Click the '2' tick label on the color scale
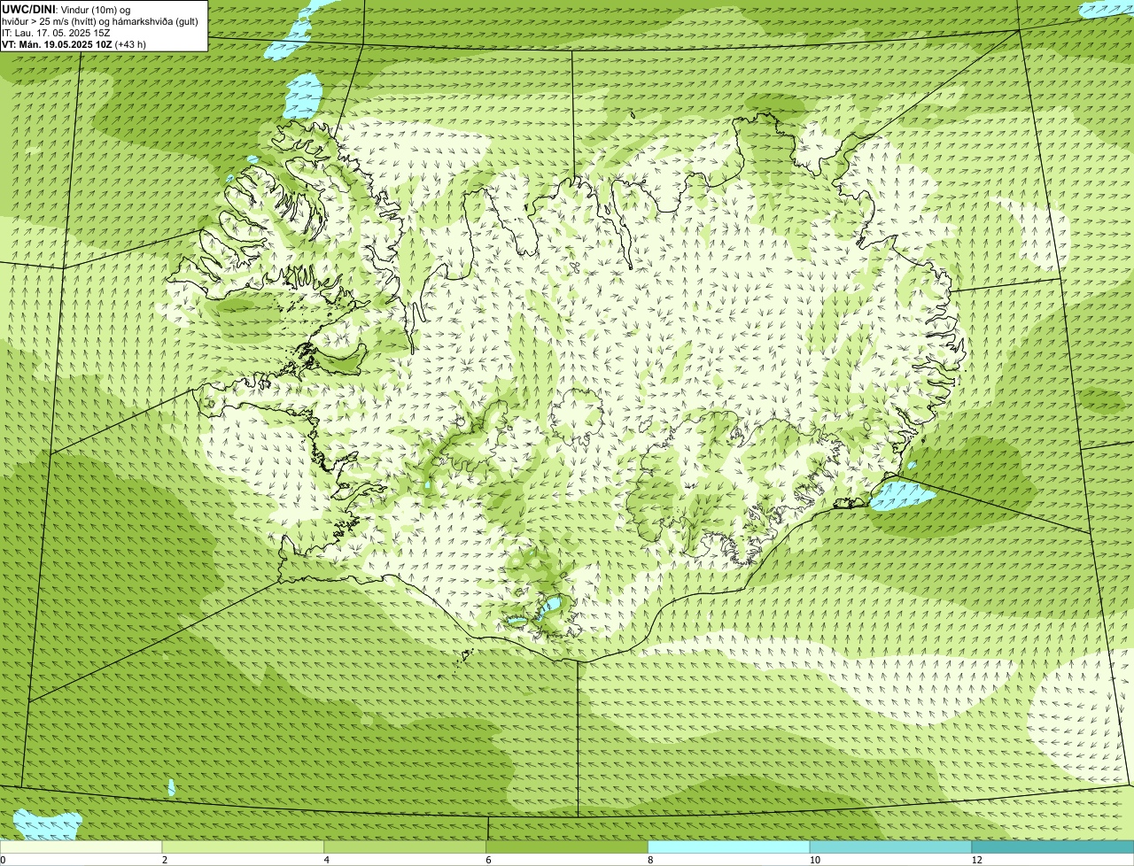The width and height of the screenshot is (1134, 866). (165, 860)
